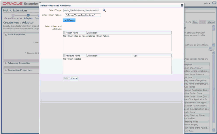Click the 'Version Category' properties row
This screenshot has height=134, width=217.
(197, 125)
